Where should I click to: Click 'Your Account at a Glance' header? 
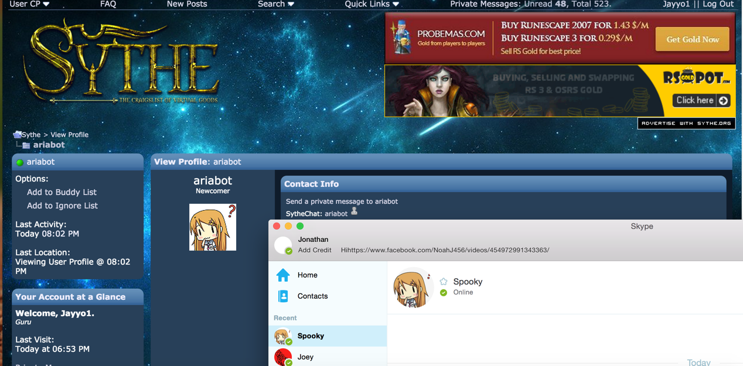[77, 297]
